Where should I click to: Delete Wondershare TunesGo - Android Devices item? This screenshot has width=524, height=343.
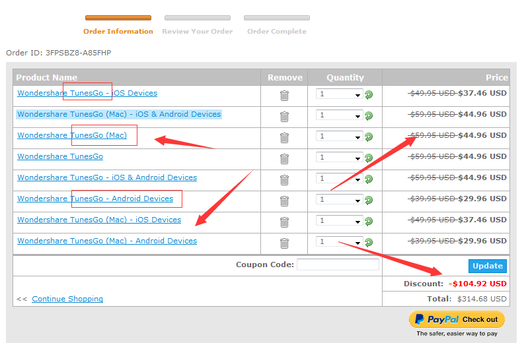pyautogui.click(x=284, y=201)
